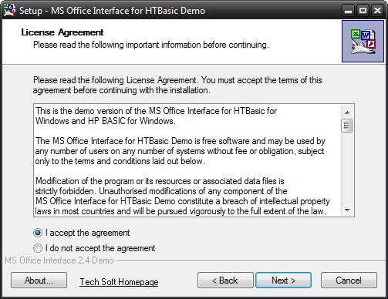The width and height of the screenshot is (388, 299).
Task: Click the scroll up arrow of license text
Action: tap(347, 113)
